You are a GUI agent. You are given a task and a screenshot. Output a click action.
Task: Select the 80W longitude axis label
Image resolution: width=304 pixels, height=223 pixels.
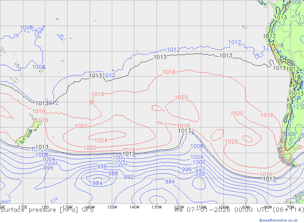[x=268, y=207]
